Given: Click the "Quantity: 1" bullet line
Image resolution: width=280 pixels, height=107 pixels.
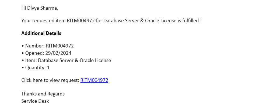Looking at the screenshot, I should tap(35, 68).
